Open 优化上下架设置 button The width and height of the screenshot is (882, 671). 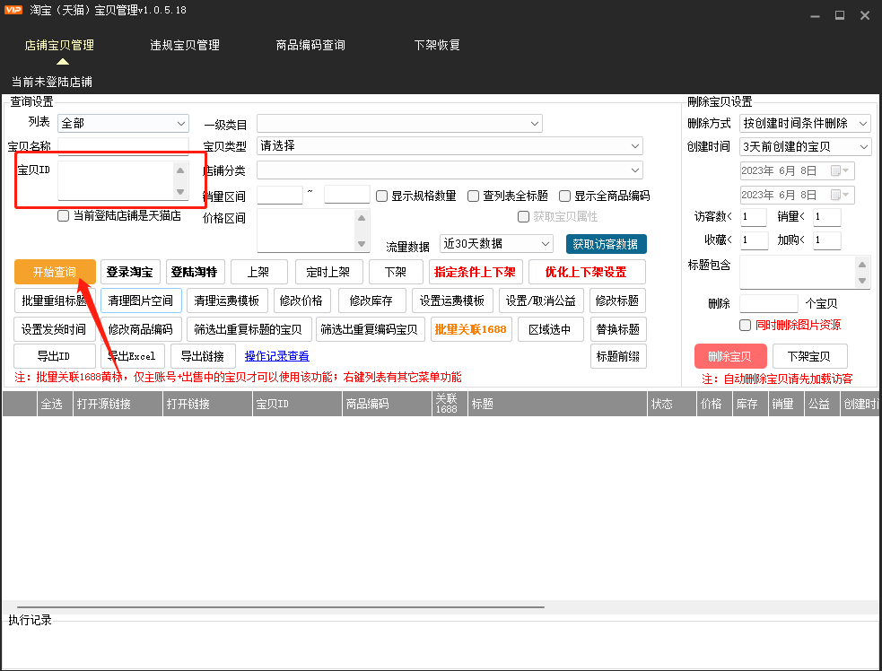click(587, 272)
